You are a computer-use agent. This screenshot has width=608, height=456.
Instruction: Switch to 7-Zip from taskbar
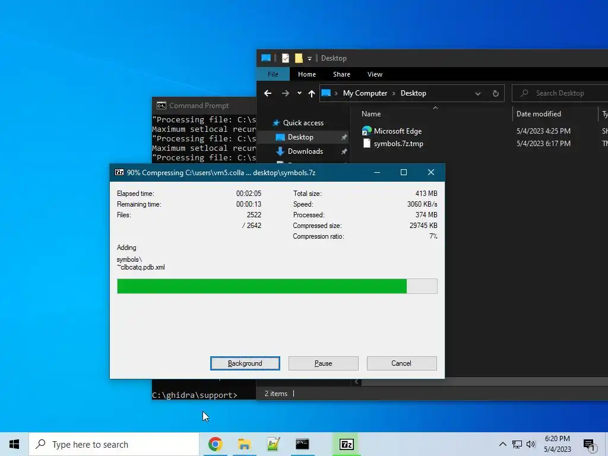click(x=346, y=444)
